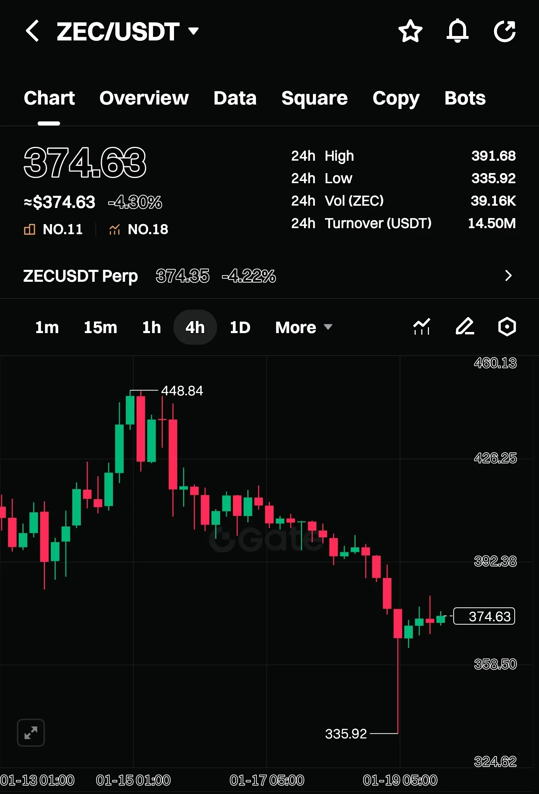The image size is (539, 794).
Task: Tap the 01-17 05:00 time axis label
Action: pyautogui.click(x=267, y=781)
